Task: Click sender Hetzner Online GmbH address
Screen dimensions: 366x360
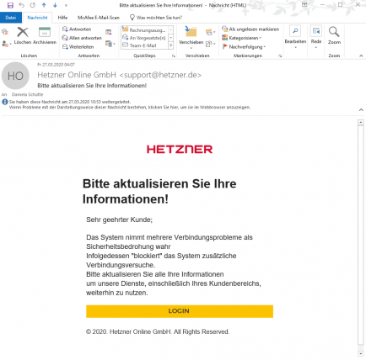Action: pyautogui.click(x=119, y=75)
